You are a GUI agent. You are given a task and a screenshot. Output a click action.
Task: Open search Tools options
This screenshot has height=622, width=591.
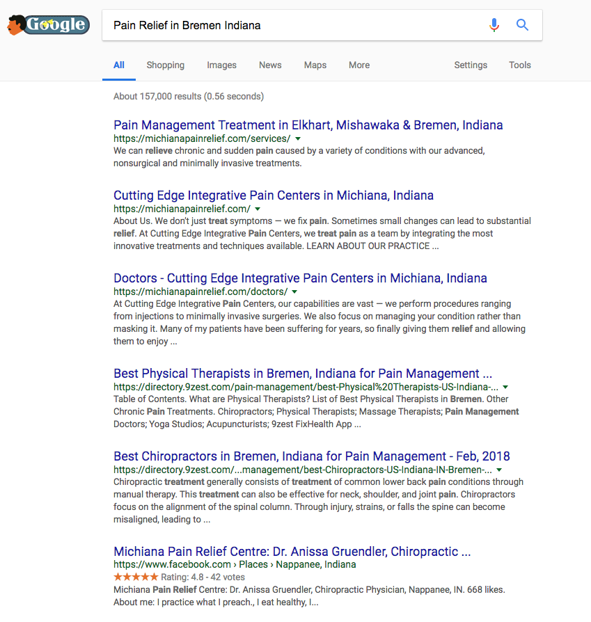[x=520, y=65]
